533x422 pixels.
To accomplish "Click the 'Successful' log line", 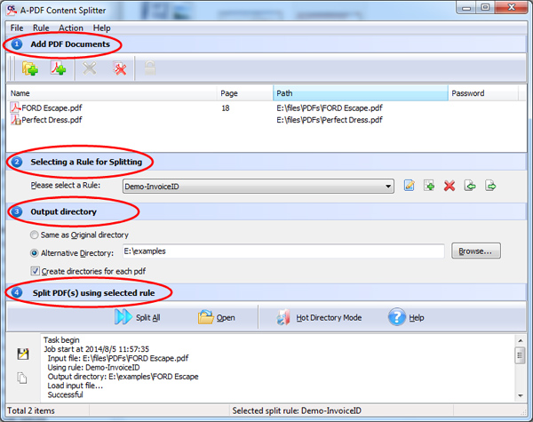I will (65, 394).
